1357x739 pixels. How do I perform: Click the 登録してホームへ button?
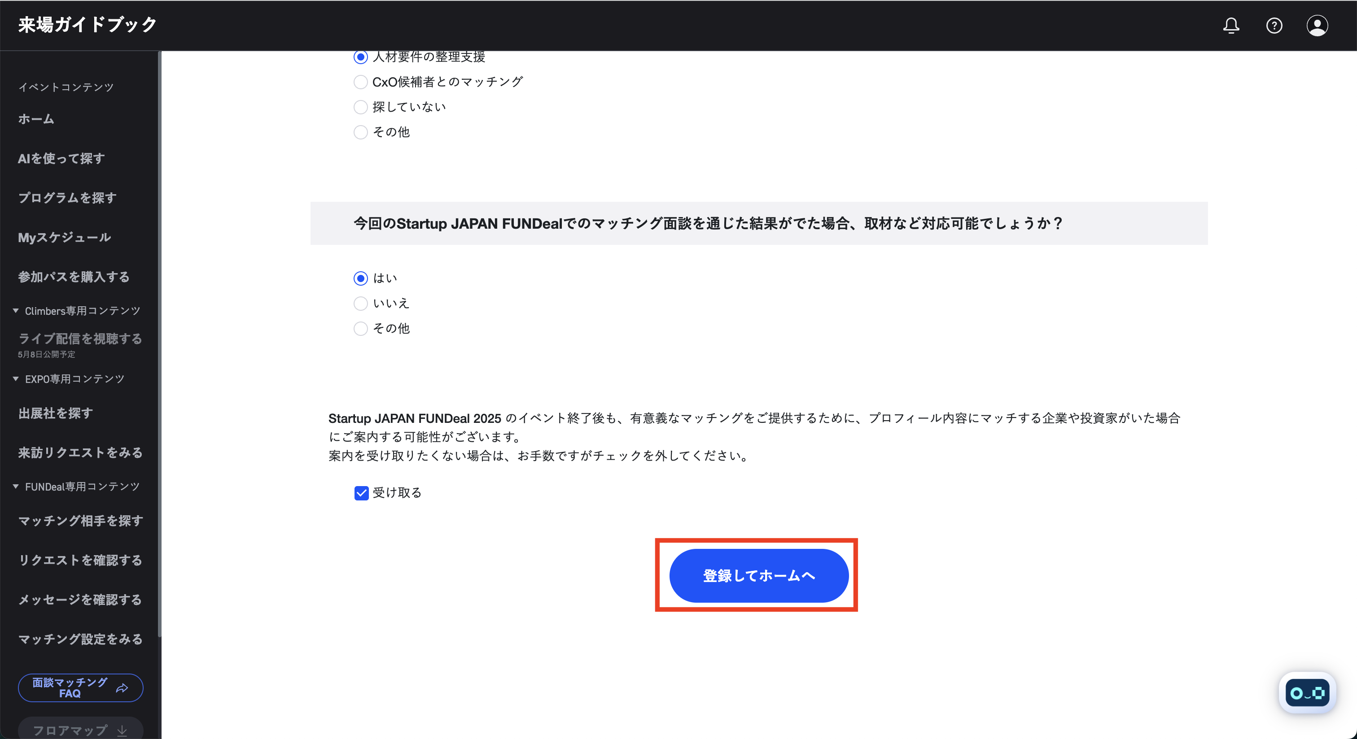click(x=758, y=575)
